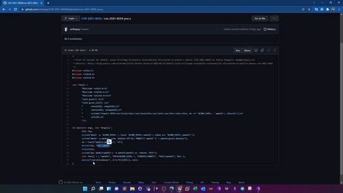This screenshot has width=343, height=193.
Task: Open the Chat app on the taskbar
Action: (x=117, y=189)
